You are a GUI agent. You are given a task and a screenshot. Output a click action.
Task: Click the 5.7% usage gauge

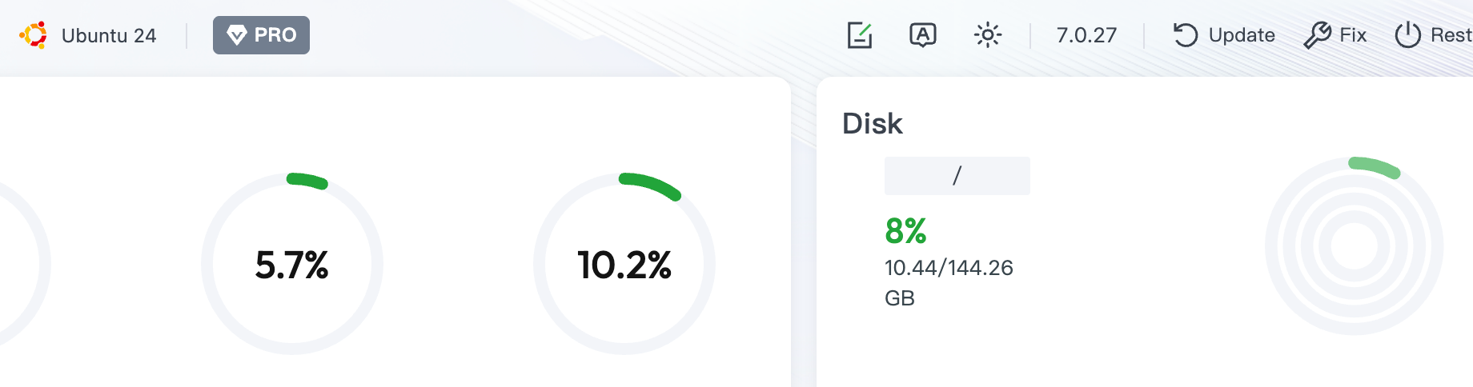coord(292,264)
